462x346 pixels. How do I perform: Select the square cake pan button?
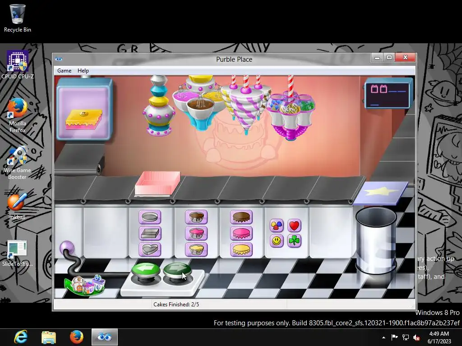click(x=150, y=233)
